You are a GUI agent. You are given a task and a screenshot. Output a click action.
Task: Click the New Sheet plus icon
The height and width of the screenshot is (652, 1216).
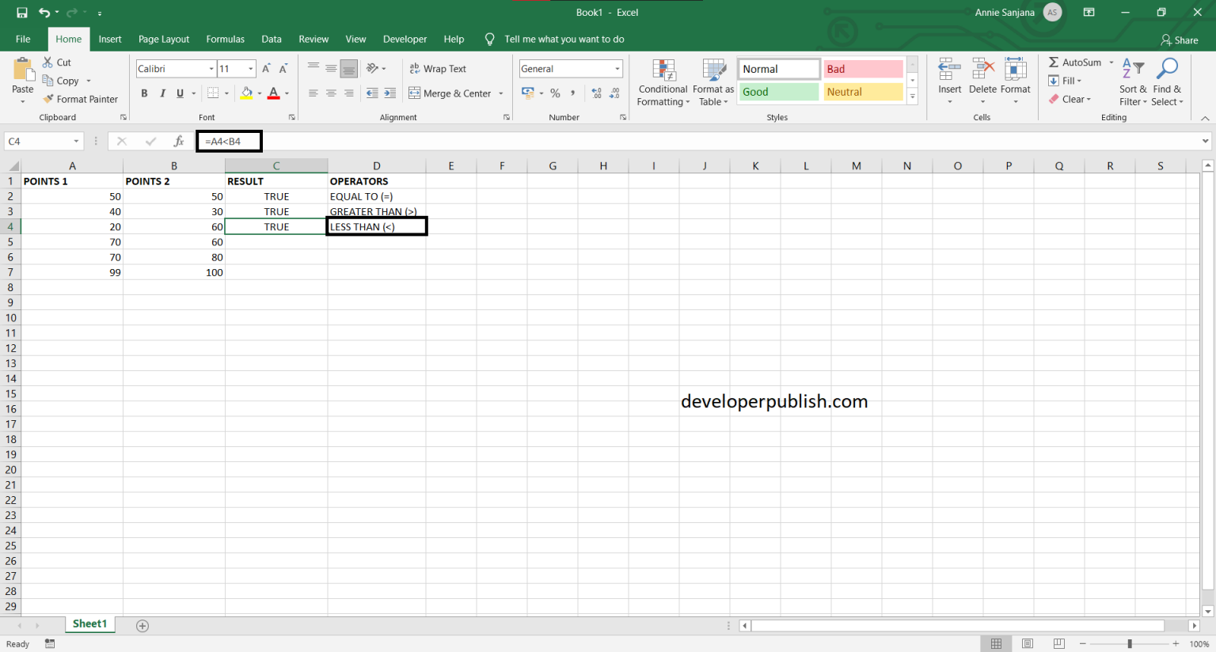click(142, 626)
